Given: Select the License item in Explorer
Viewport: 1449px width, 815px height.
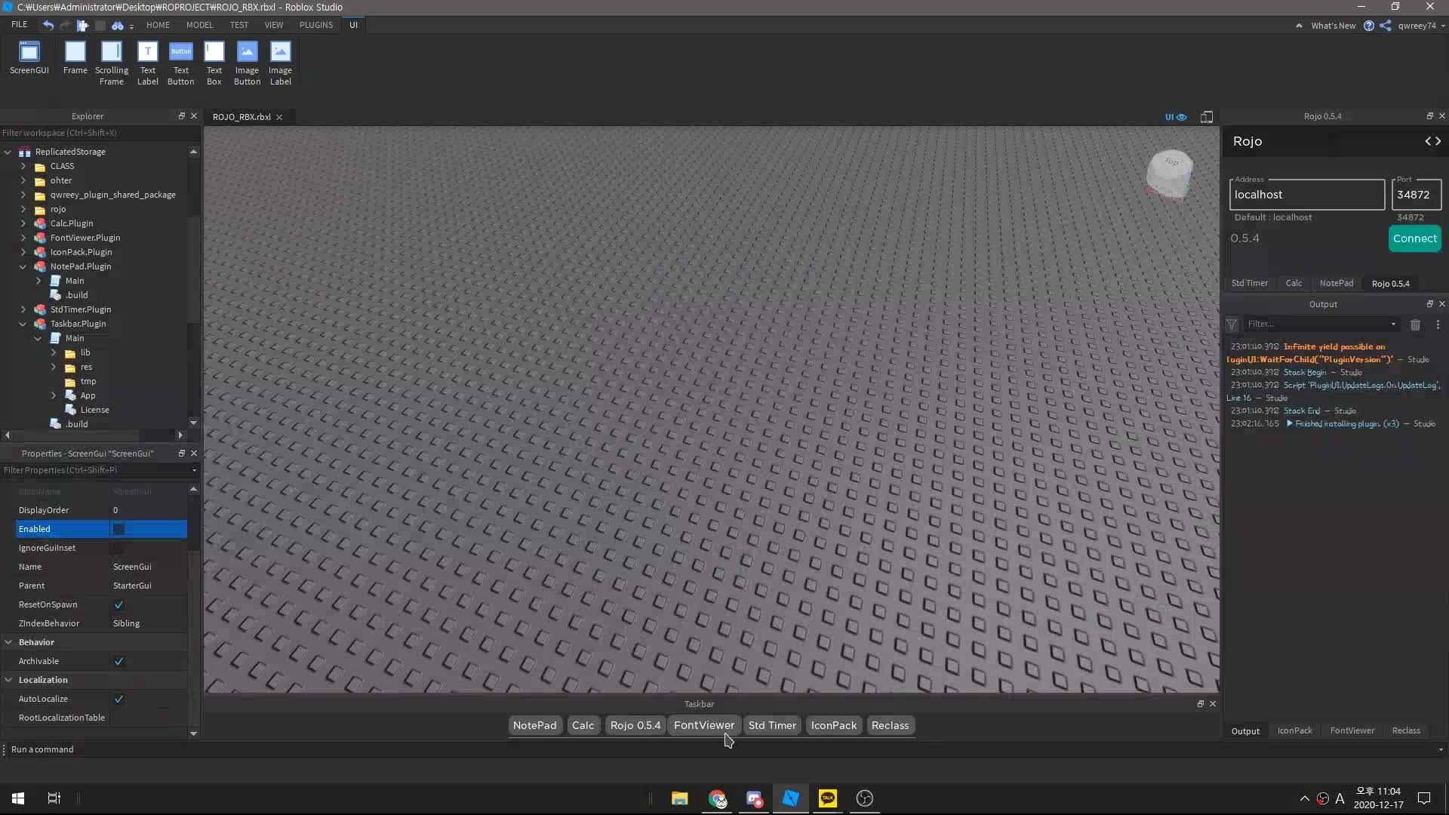Looking at the screenshot, I should click(x=94, y=410).
